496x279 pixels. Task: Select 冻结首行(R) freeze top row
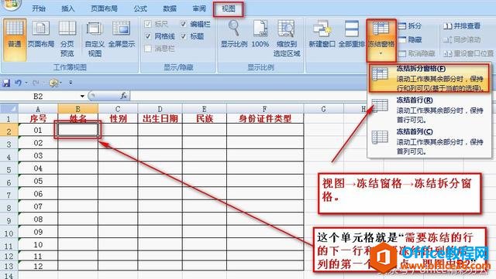(429, 110)
